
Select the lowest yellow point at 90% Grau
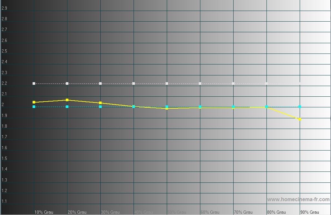(300, 119)
